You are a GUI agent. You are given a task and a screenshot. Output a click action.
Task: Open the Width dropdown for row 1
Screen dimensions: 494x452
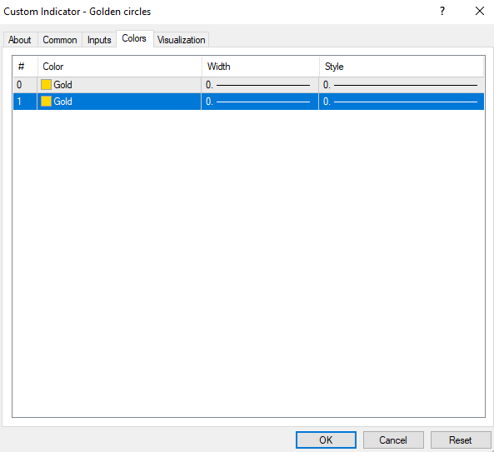[x=260, y=102]
